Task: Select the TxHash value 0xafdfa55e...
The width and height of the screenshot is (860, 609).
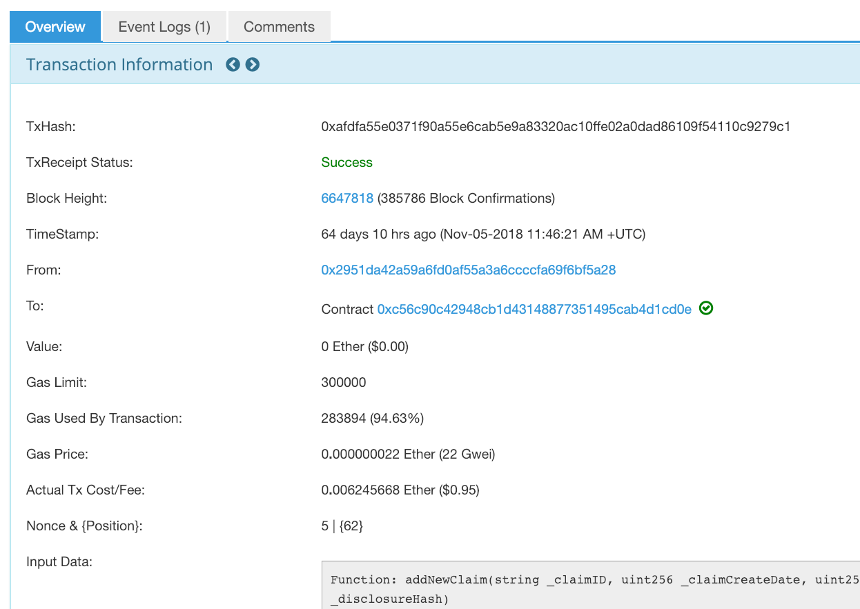Action: [556, 126]
